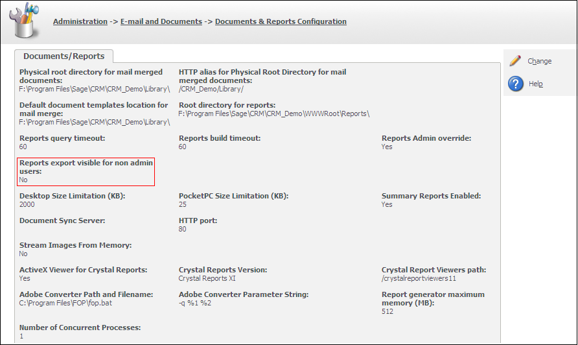Select the Documents/Reports tab
Viewport: 578px width, 345px height.
tap(64, 56)
